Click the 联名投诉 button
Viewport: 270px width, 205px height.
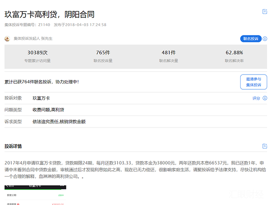(x=251, y=39)
